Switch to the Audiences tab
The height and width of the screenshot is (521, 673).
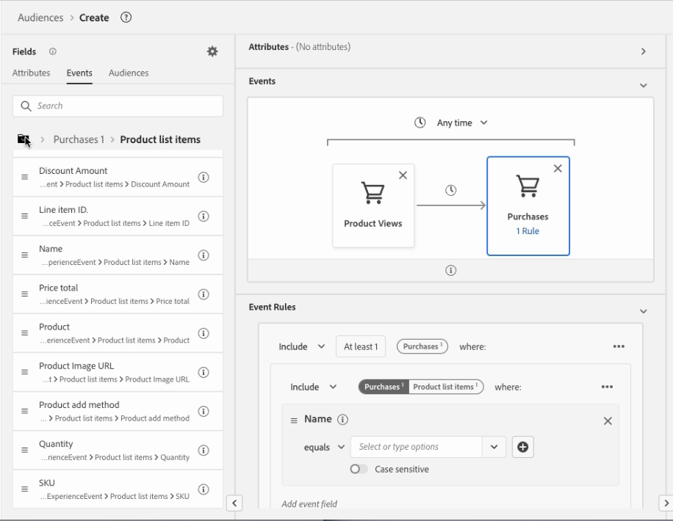click(129, 73)
